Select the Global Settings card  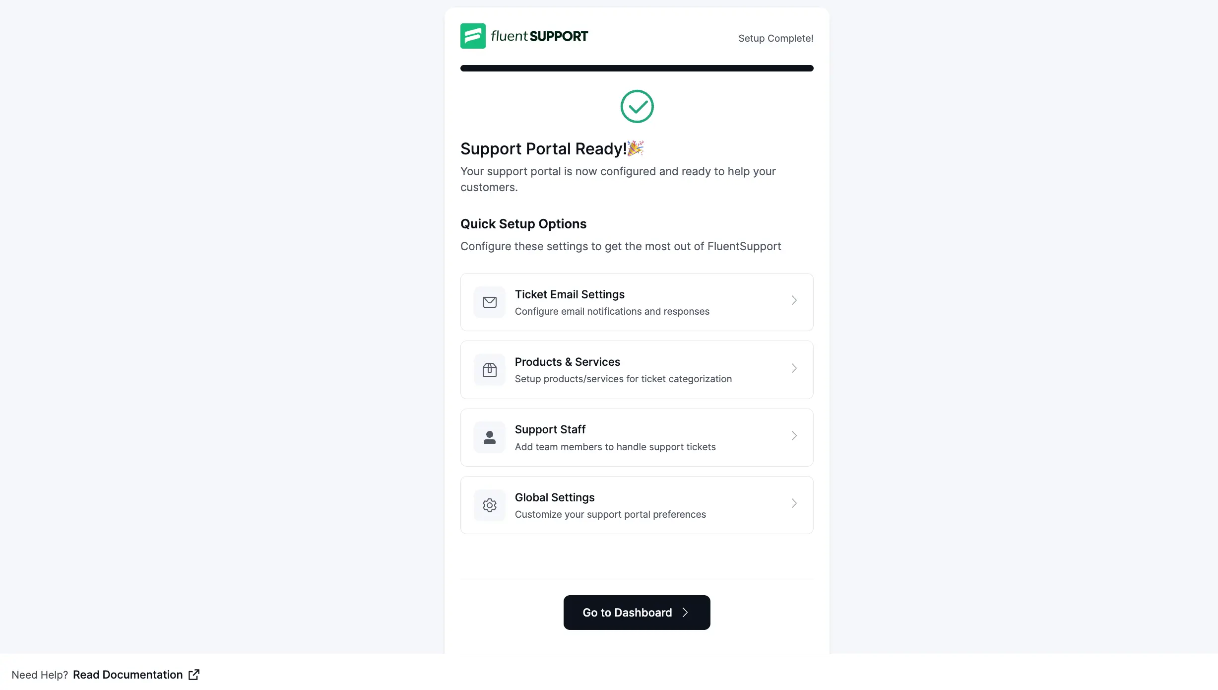click(637, 505)
